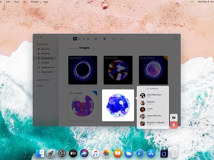
Task: Select the 03_sonicwave image thumbnail
Action: 153,70
